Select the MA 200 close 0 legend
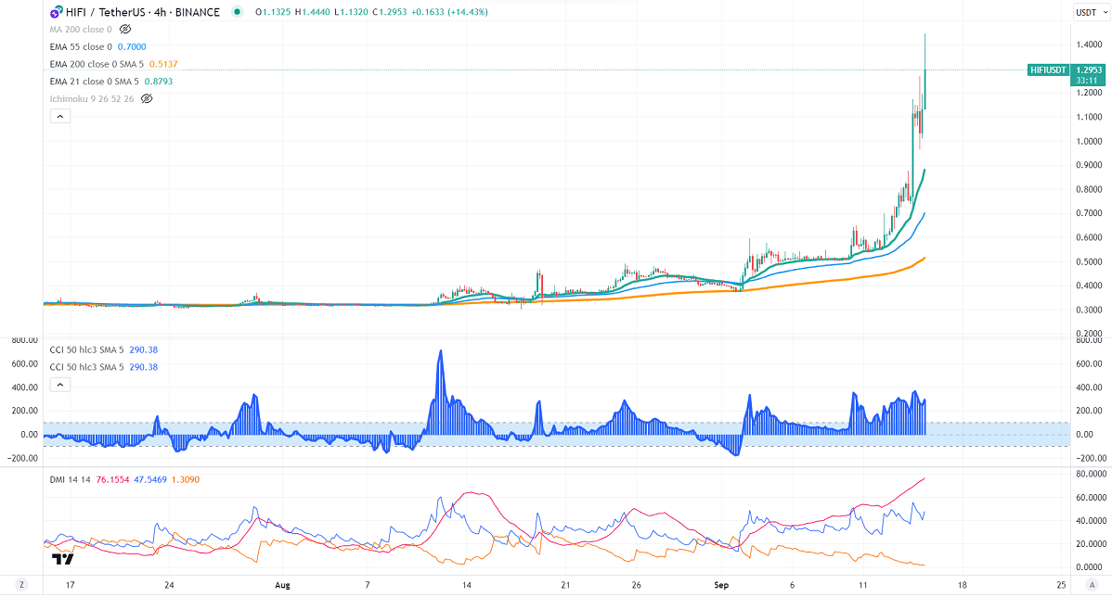This screenshot has width=1112, height=597. point(81,30)
